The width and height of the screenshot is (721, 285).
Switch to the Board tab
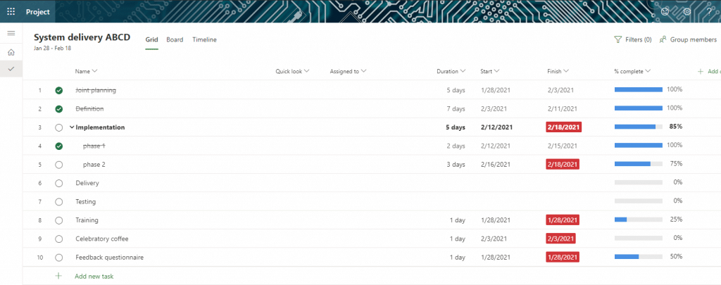click(175, 40)
